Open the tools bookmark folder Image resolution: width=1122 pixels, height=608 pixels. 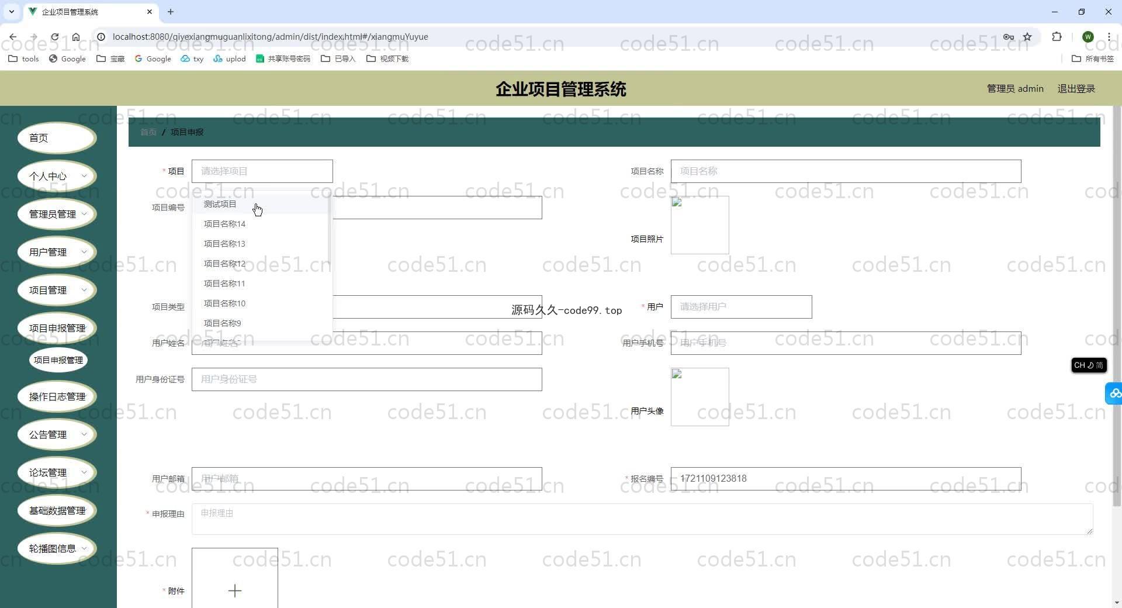pyautogui.click(x=24, y=58)
